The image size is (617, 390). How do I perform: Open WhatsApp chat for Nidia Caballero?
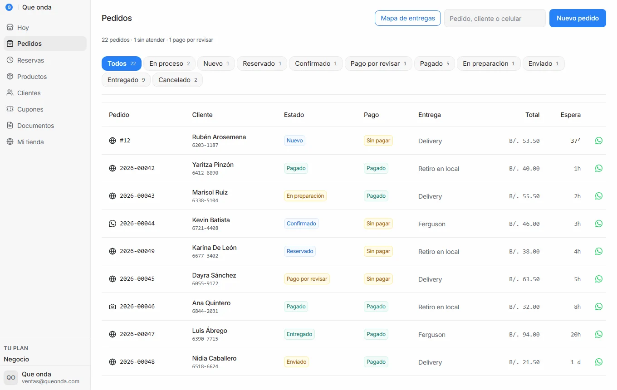[x=598, y=362]
